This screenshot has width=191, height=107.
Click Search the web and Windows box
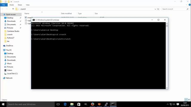30,104
